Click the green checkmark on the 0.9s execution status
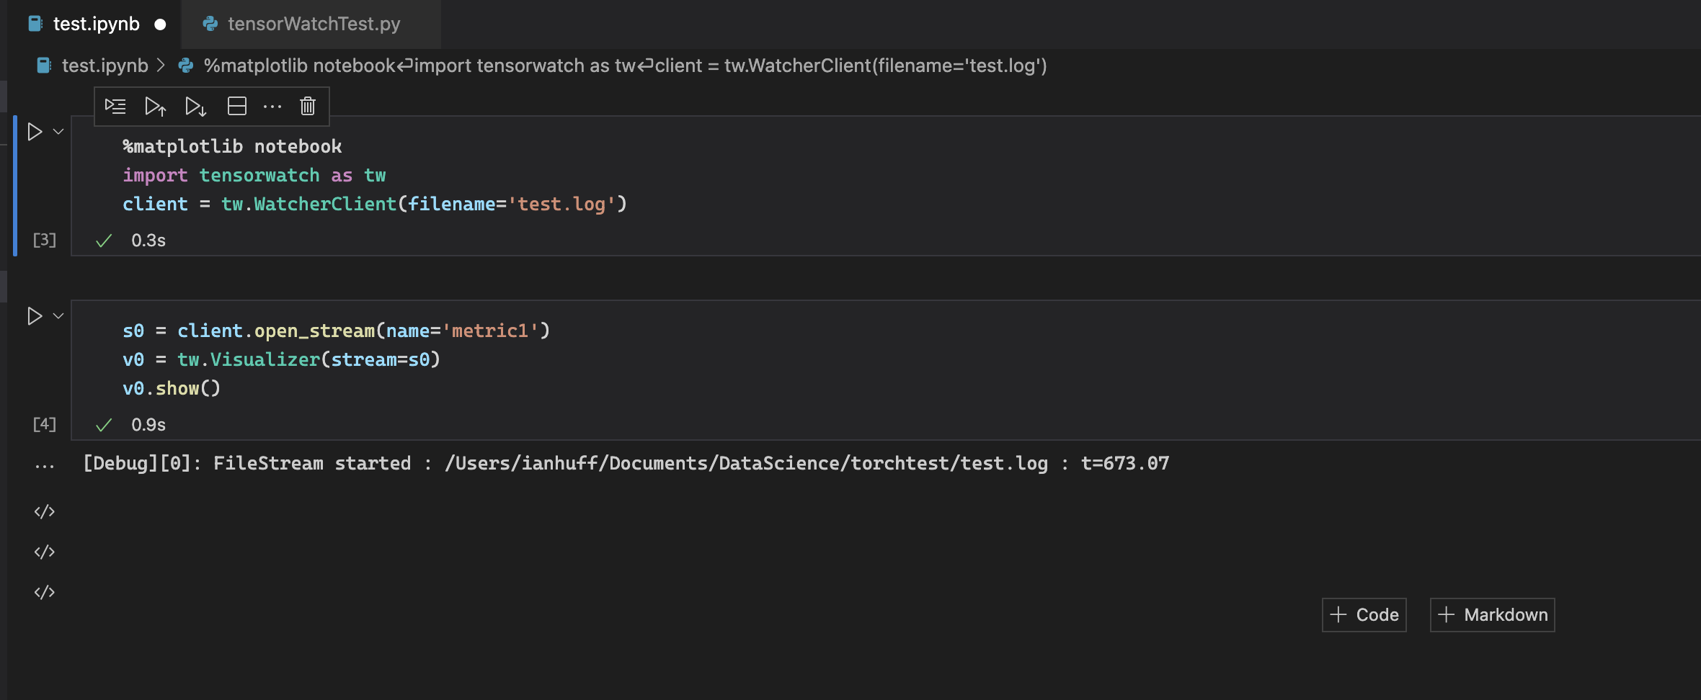The width and height of the screenshot is (1701, 700). [104, 424]
